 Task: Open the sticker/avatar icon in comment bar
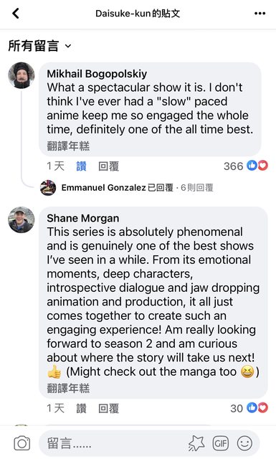(196, 443)
